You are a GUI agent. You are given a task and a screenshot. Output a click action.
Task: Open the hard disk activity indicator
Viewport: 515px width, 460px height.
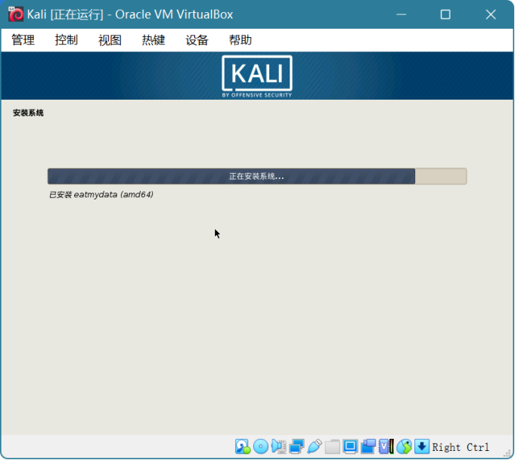(243, 446)
